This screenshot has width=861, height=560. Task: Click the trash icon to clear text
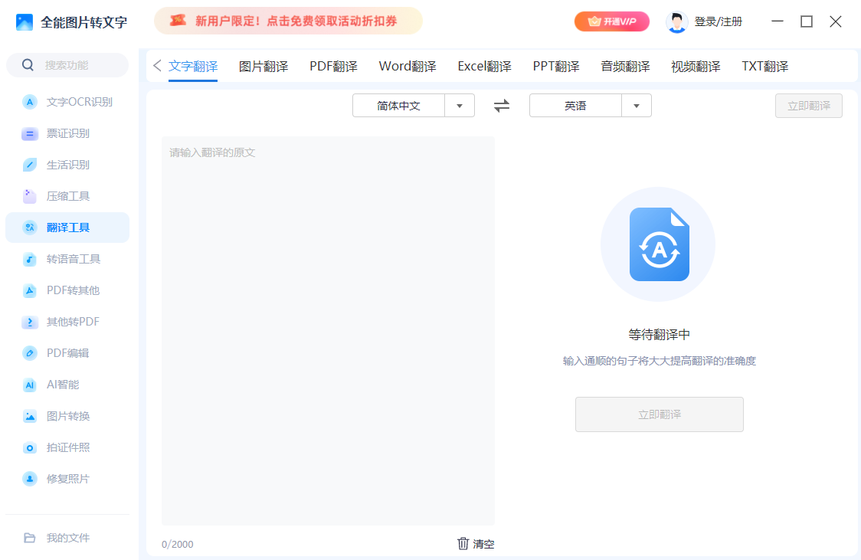point(463,544)
